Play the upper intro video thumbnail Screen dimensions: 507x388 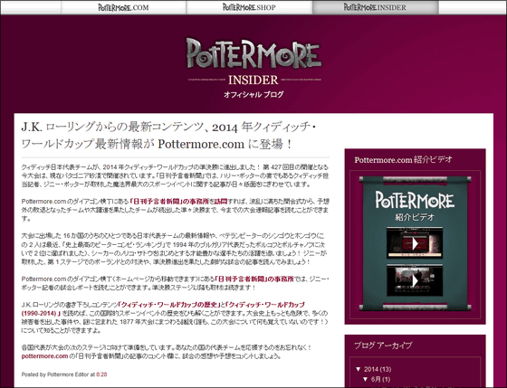pyautogui.click(x=415, y=243)
